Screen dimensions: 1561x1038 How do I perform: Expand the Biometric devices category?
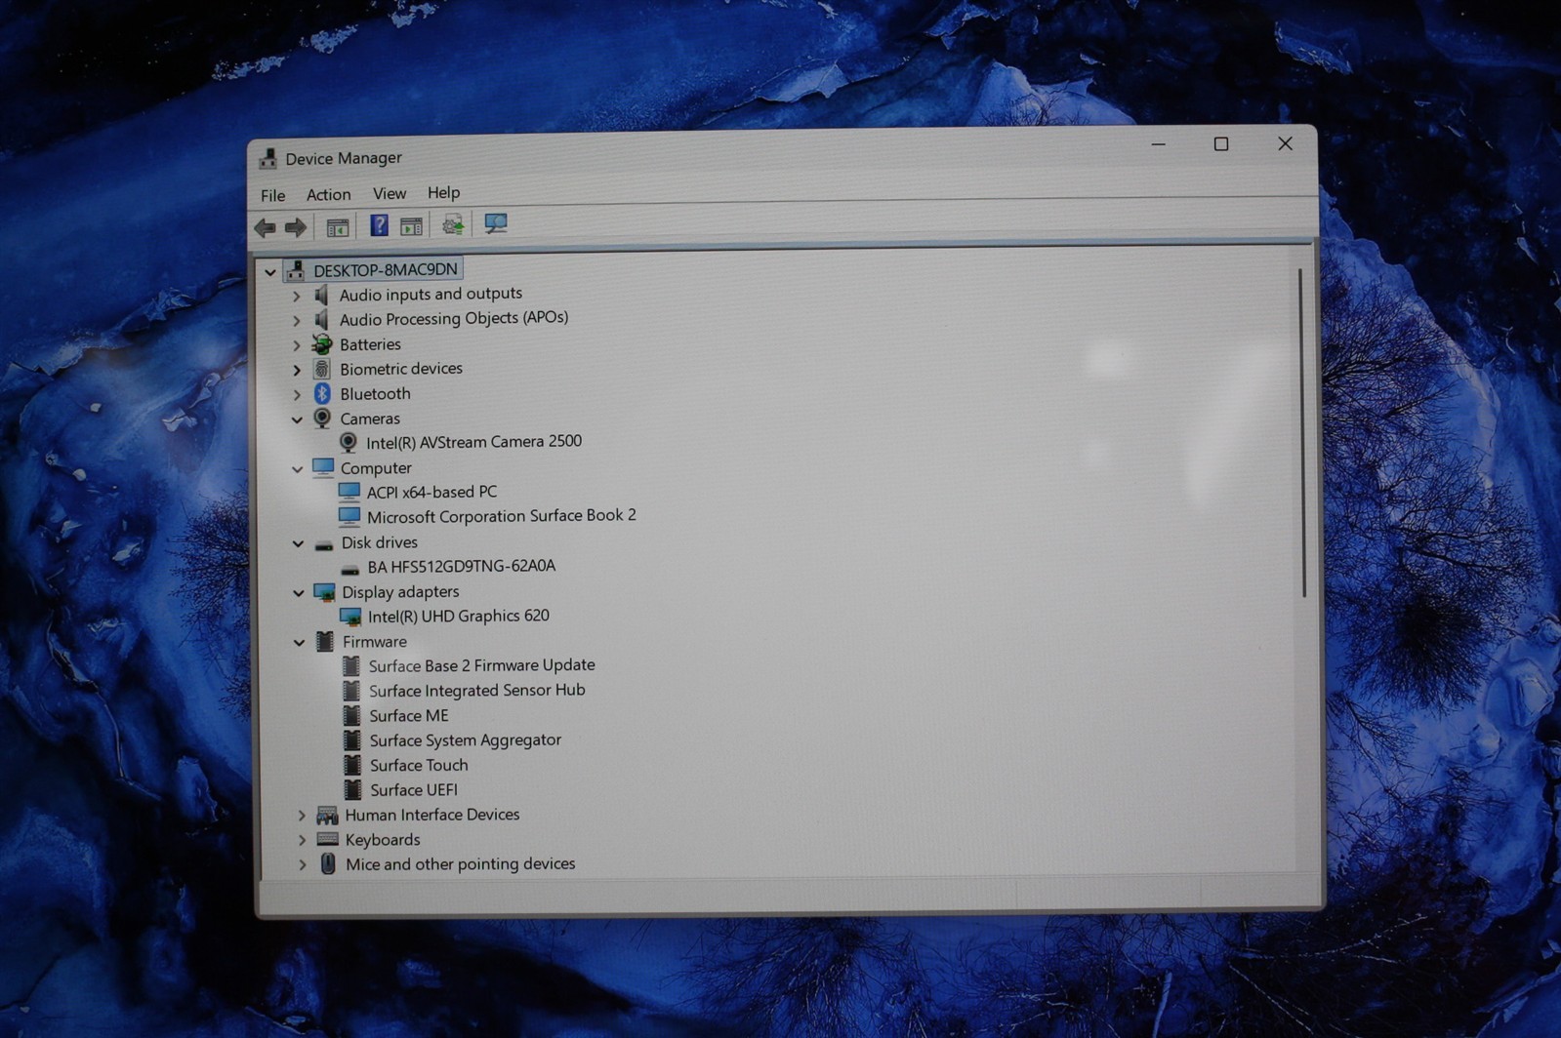tap(297, 371)
